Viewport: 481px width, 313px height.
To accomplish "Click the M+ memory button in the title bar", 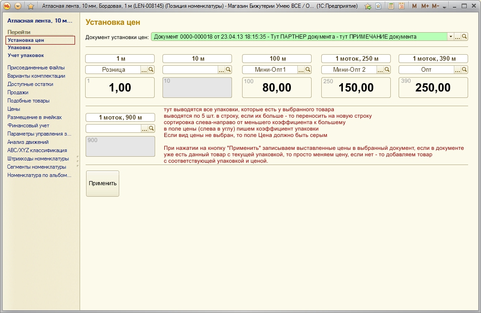I will (x=424, y=6).
